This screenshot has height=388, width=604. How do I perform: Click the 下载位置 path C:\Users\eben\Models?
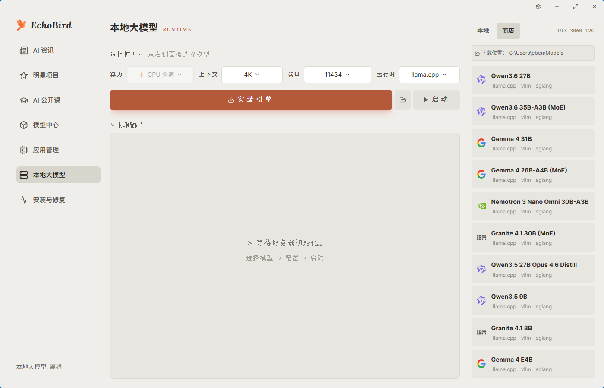pos(536,53)
